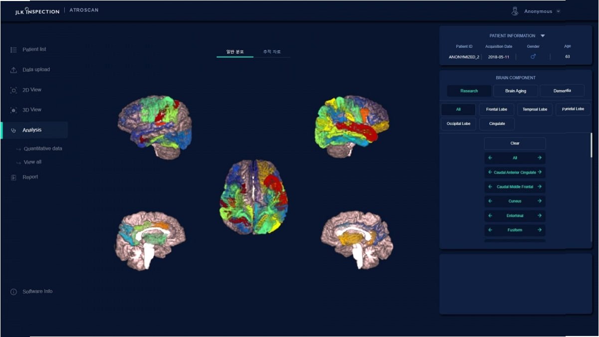The width and height of the screenshot is (599, 337).
Task: Open the Software Info link
Action: coord(37,292)
